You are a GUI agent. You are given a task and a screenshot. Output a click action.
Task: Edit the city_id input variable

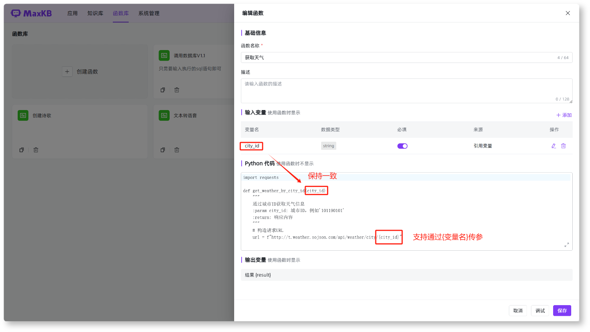[x=553, y=146]
